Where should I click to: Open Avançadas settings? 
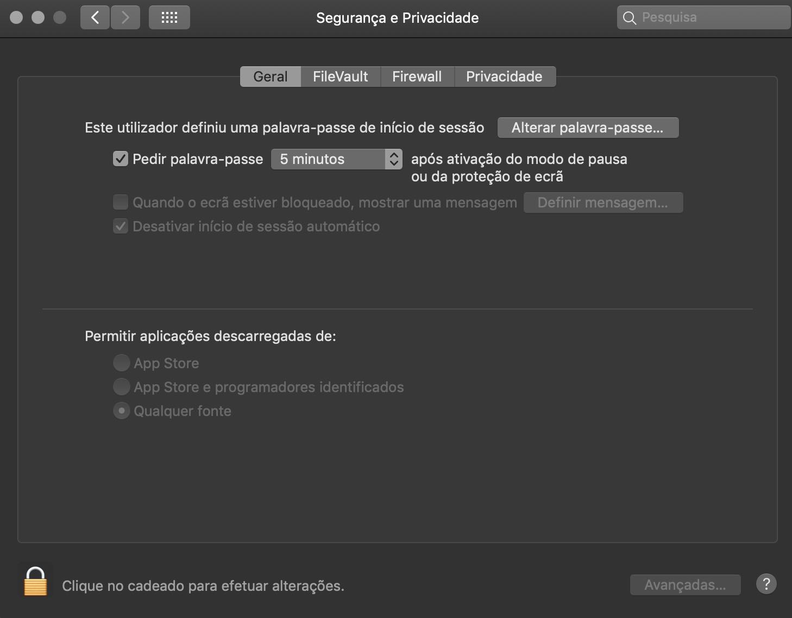coord(684,584)
